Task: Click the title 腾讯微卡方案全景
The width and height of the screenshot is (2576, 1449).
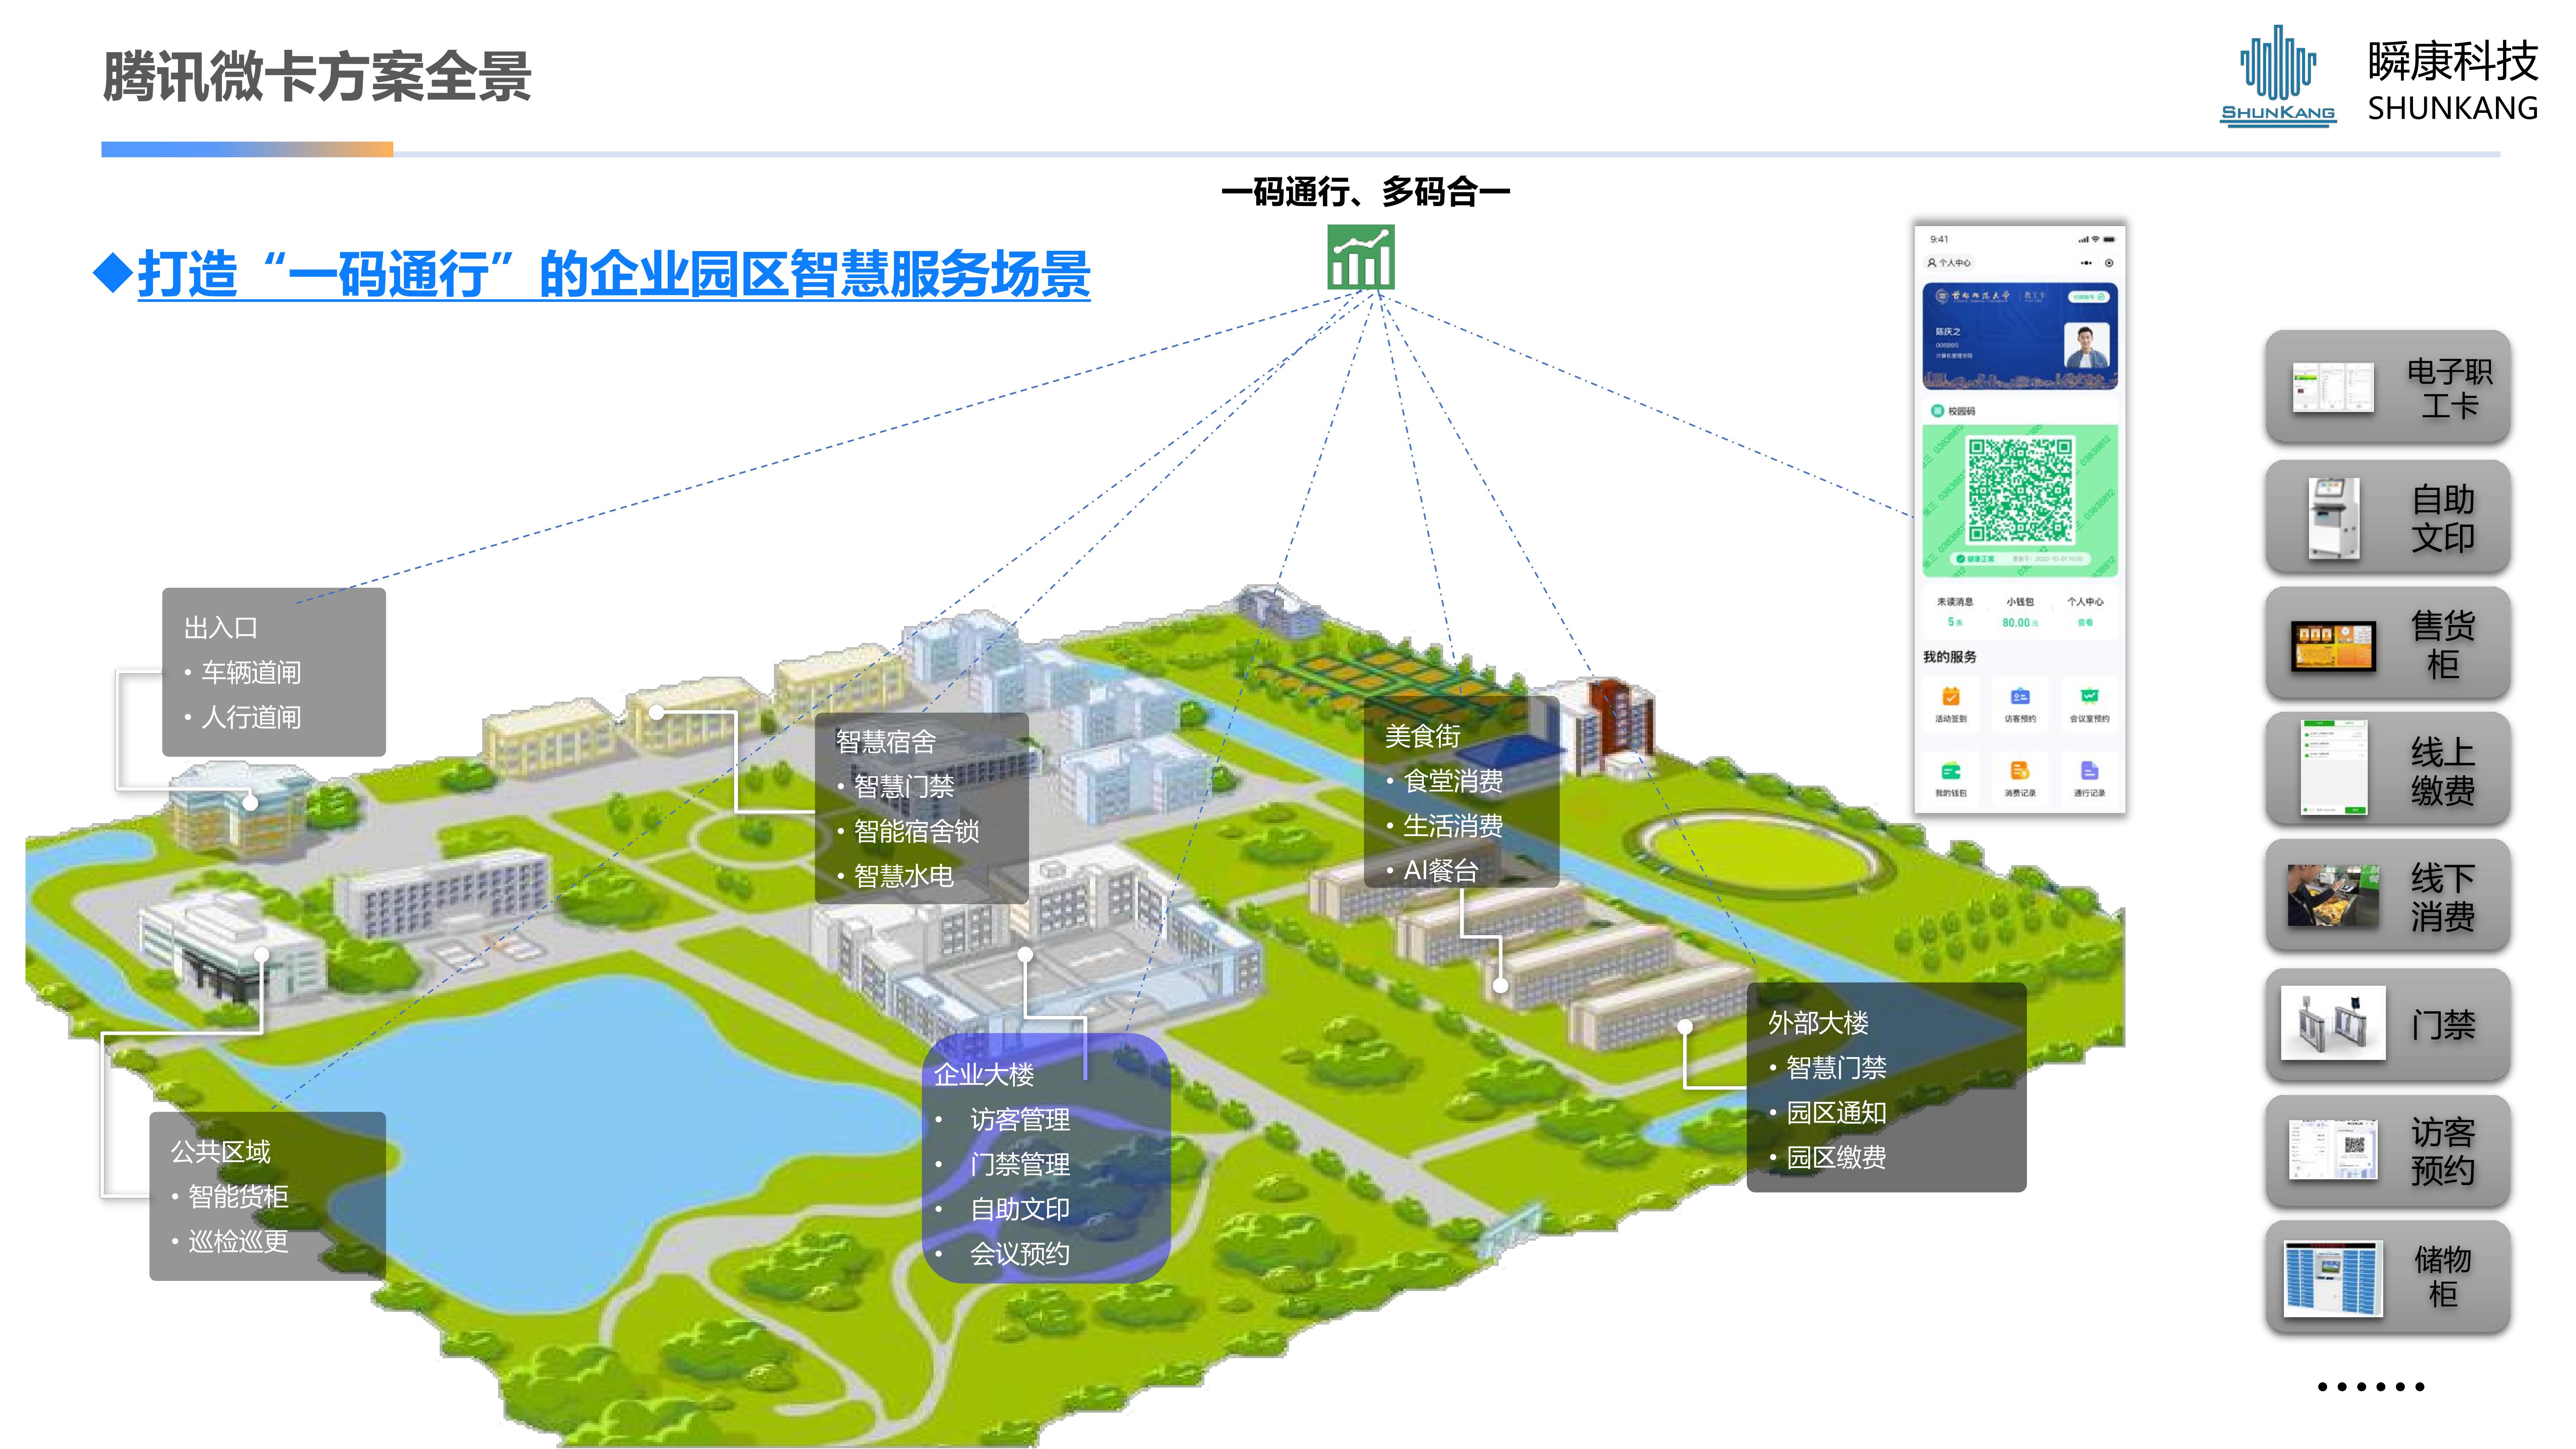Action: (x=317, y=77)
